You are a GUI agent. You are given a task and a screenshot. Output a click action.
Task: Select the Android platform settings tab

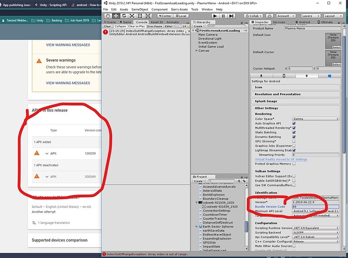(307, 76)
